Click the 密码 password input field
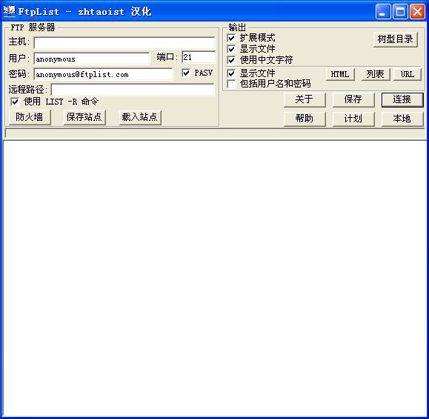 (103, 74)
